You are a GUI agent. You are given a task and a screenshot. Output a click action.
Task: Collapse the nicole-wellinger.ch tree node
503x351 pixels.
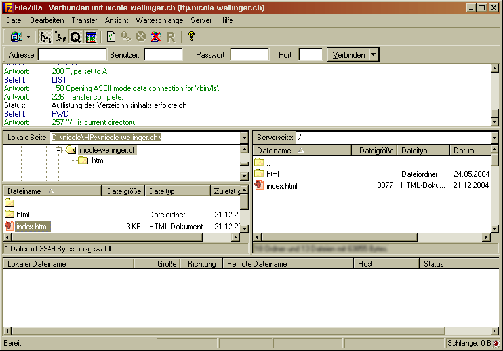pos(58,150)
